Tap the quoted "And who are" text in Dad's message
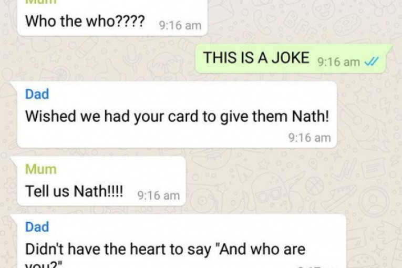402x268 pixels. (x=261, y=249)
